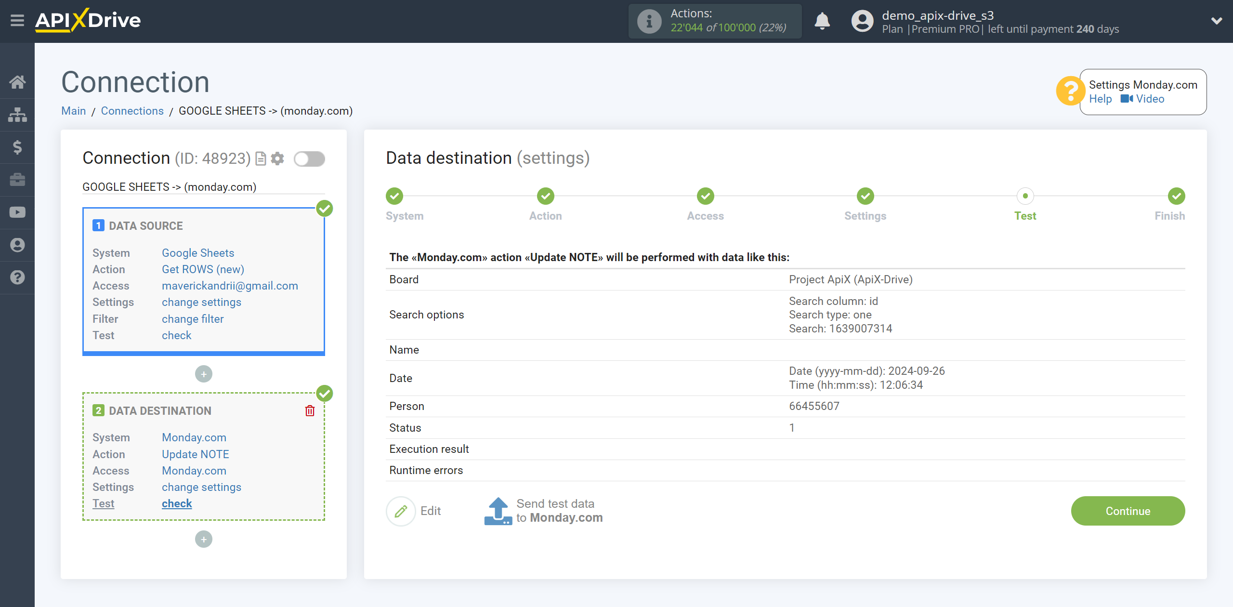Open profile sidebar icon

(17, 245)
